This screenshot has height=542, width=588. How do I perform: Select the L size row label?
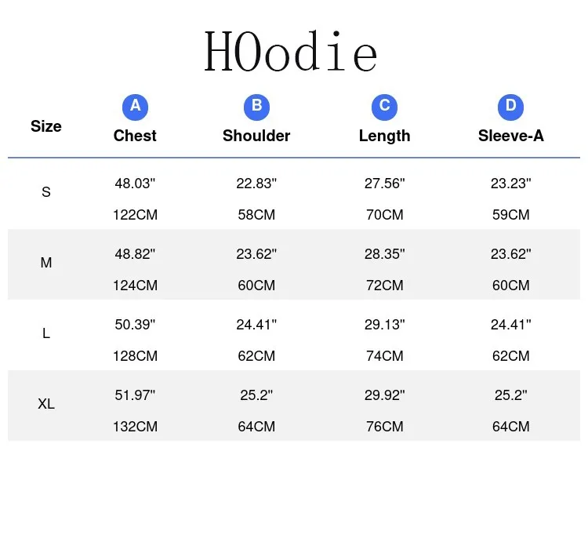(x=46, y=333)
